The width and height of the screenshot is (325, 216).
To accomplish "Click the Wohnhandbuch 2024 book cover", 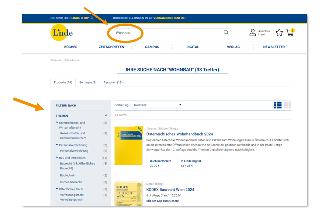I will click(128, 146).
